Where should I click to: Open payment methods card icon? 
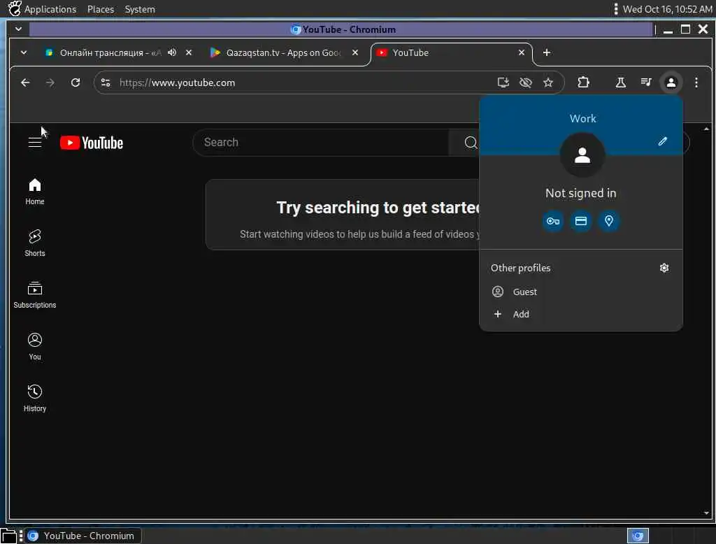(x=581, y=222)
